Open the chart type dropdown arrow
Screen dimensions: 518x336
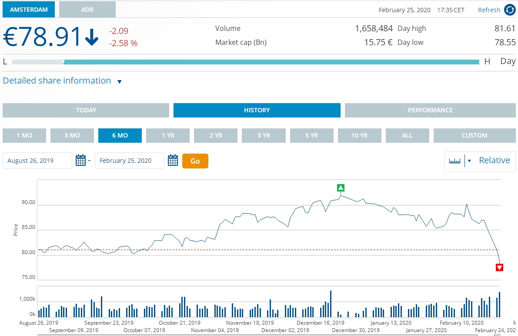469,161
